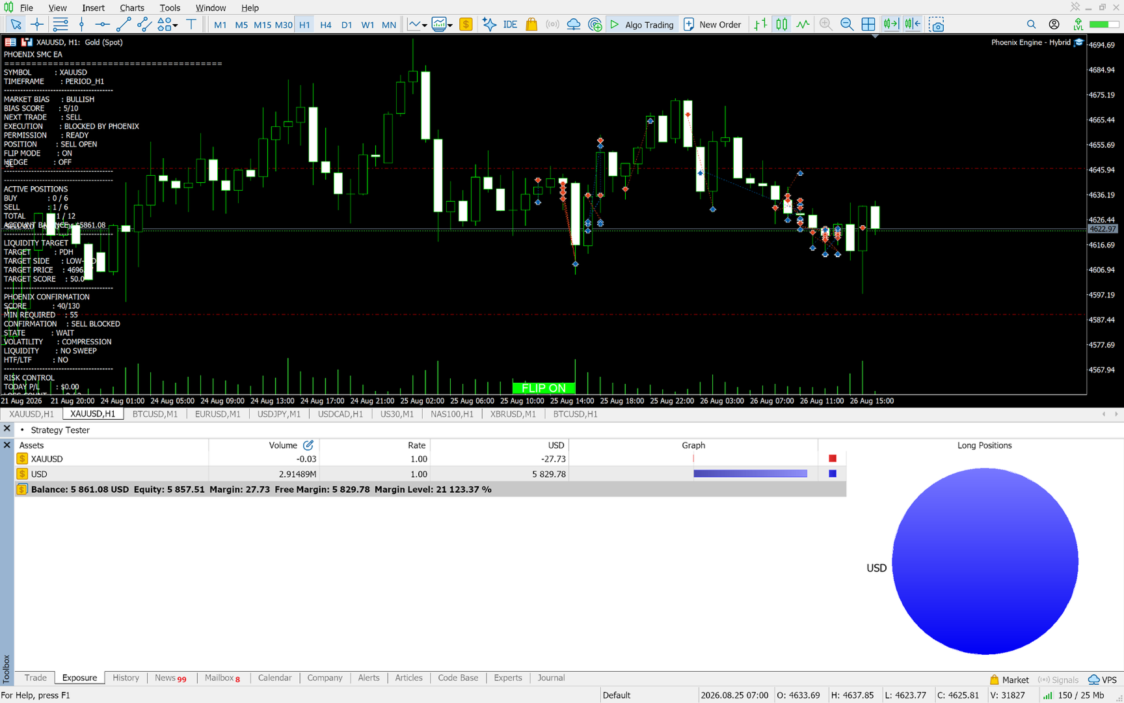Screen dimensions: 1124x703
Task: Switch the timeframe to M5
Action: [x=241, y=25]
